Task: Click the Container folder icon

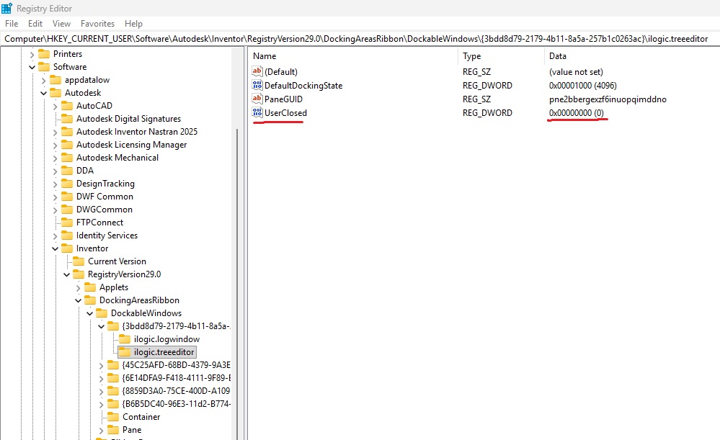Action: click(x=113, y=417)
